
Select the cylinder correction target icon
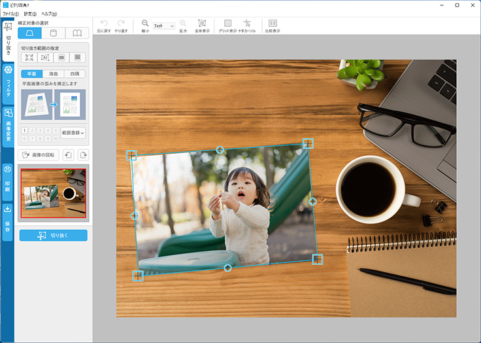54,33
